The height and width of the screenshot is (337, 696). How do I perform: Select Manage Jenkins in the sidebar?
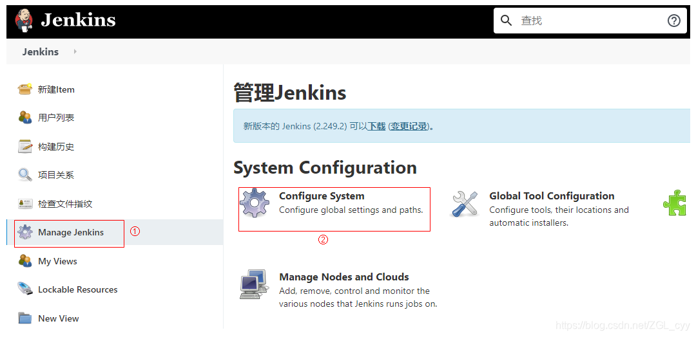[71, 232]
